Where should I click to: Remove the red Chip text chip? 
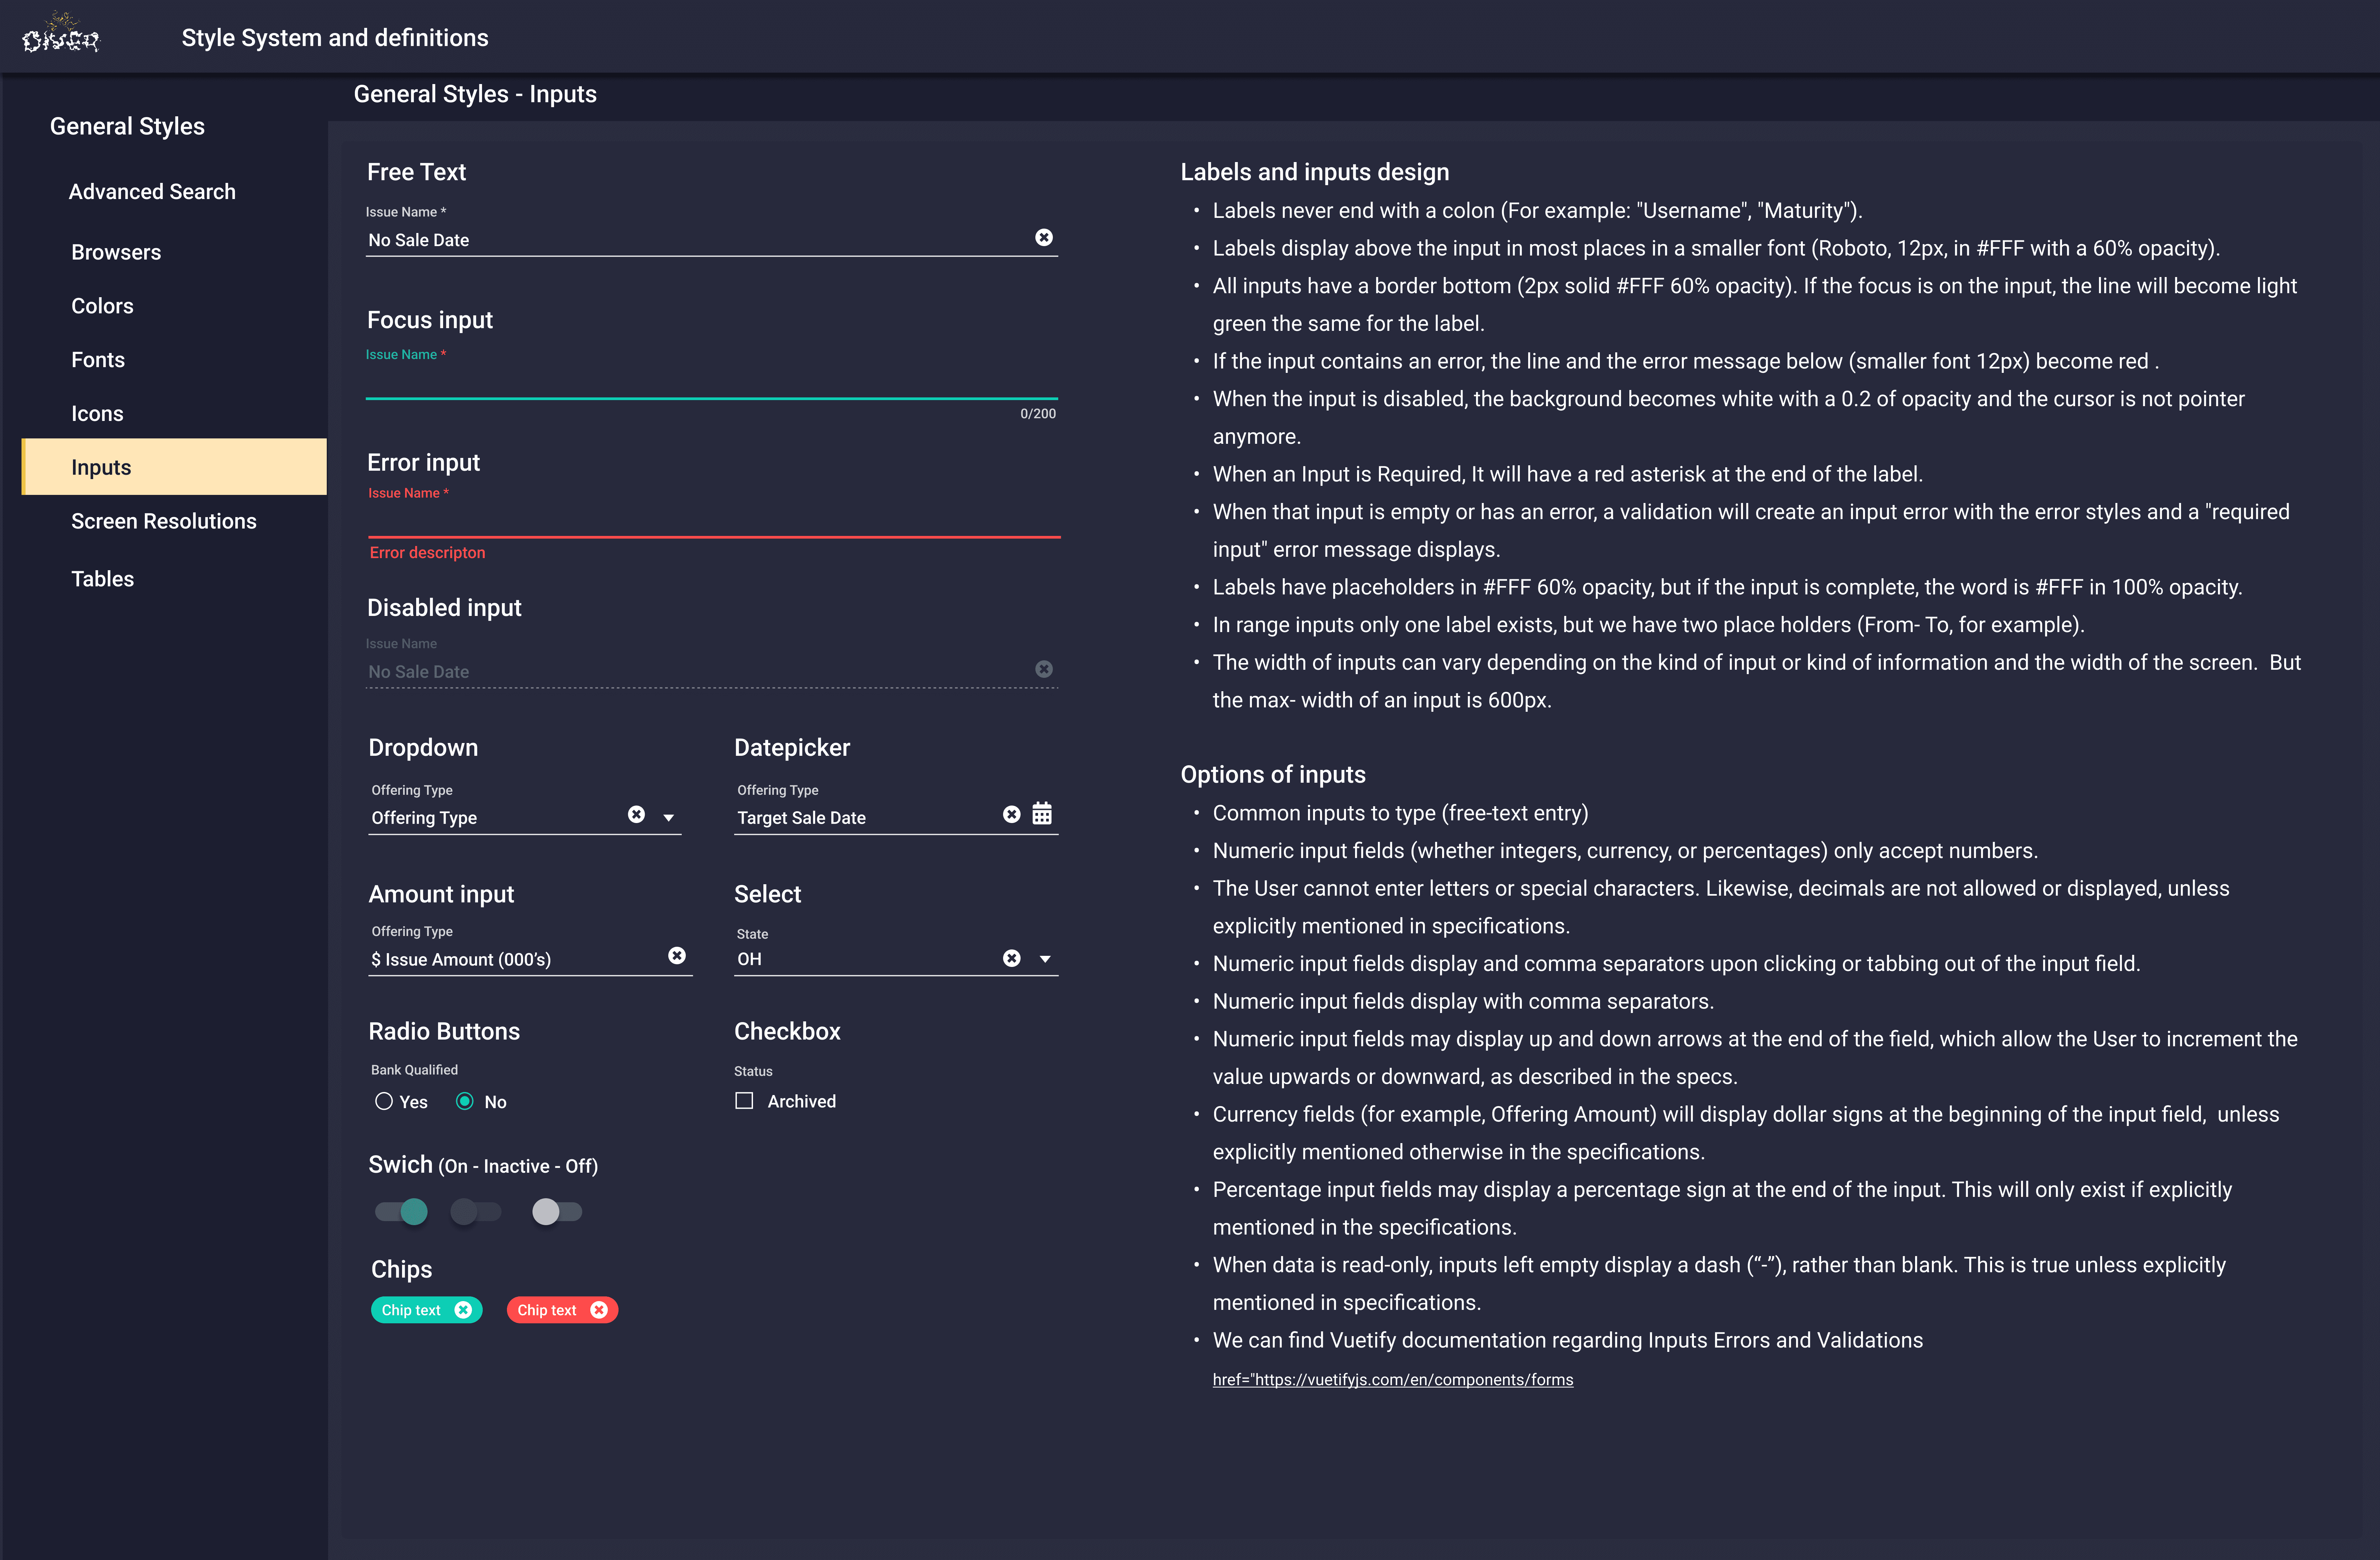point(599,1310)
